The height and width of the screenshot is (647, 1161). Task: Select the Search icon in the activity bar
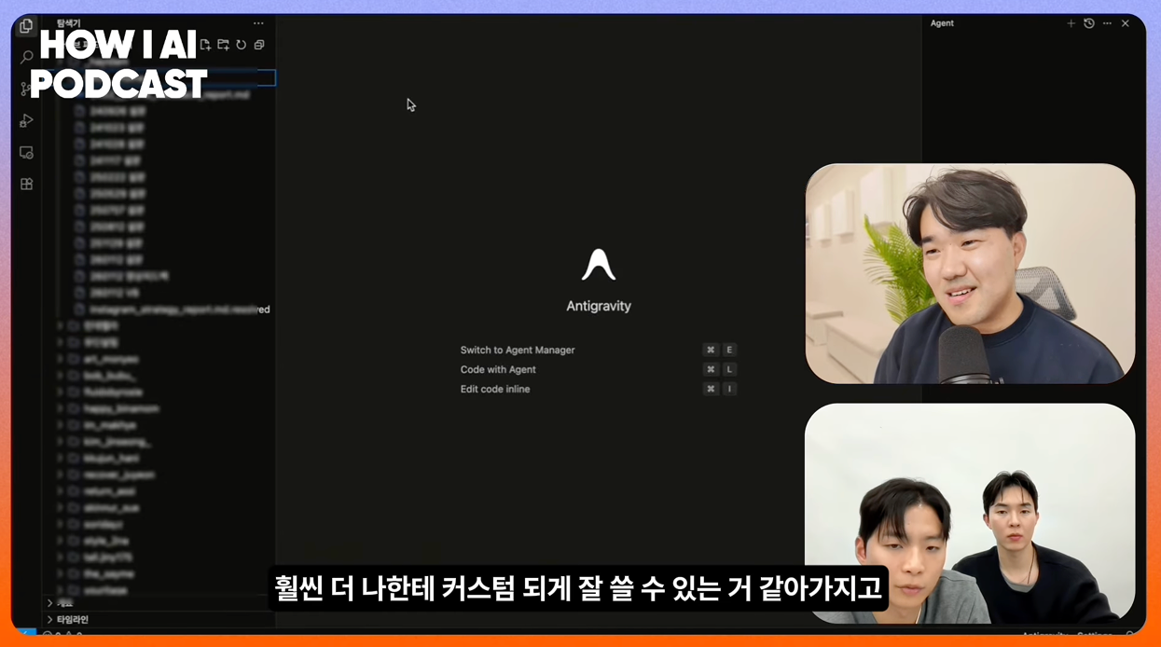(25, 58)
